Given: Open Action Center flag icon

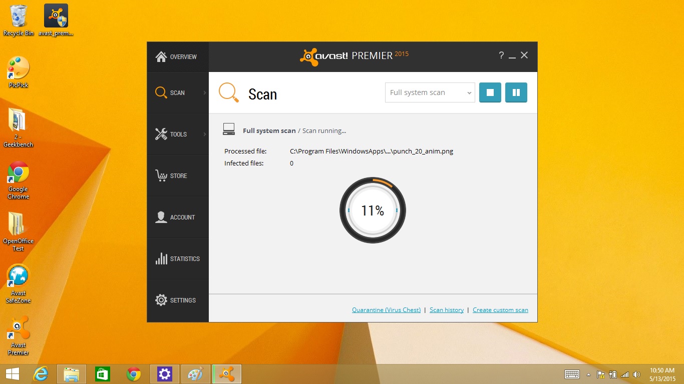Looking at the screenshot, I should pyautogui.click(x=600, y=374).
